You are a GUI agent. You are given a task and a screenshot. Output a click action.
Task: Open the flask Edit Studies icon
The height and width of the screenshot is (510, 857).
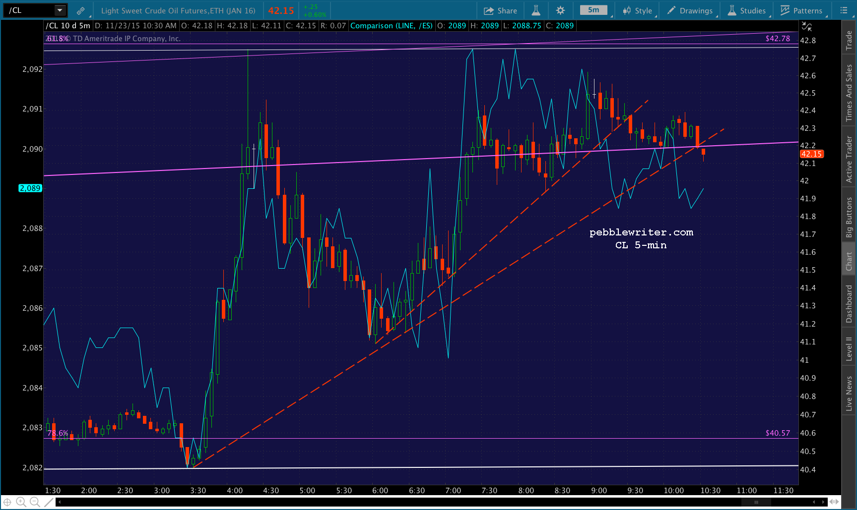pyautogui.click(x=536, y=10)
